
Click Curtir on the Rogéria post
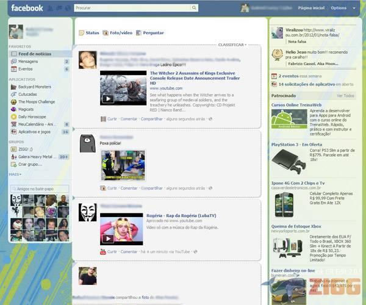point(112,252)
